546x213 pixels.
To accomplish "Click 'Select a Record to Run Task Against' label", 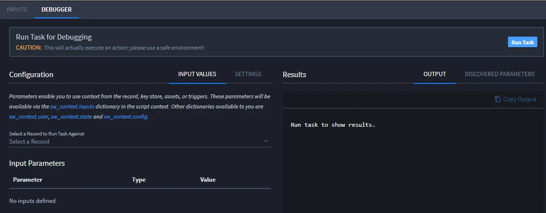I will click(x=47, y=134).
